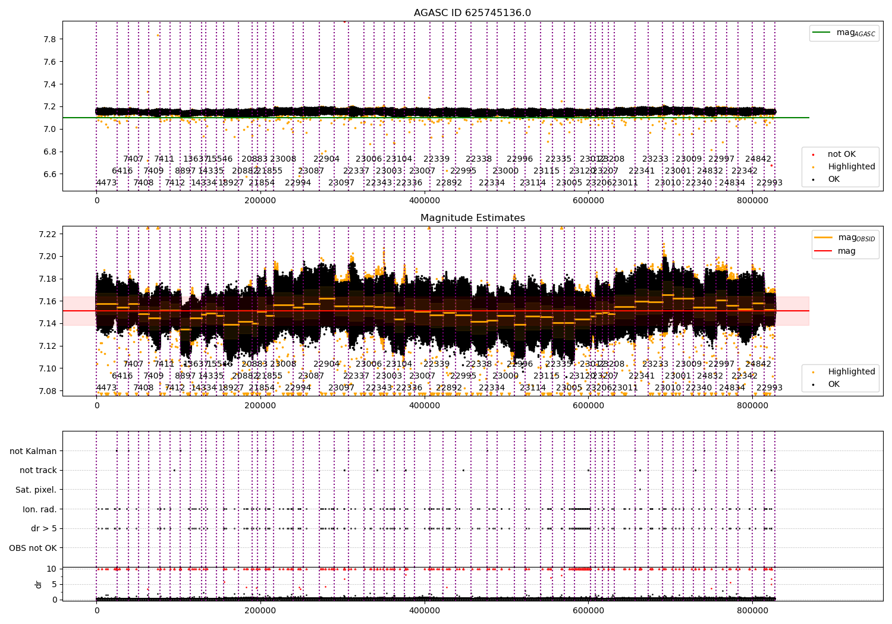Click the '7.0' y-tick in top plot

(50, 129)
